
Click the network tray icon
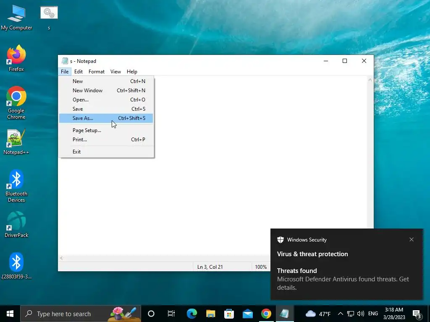tap(351, 314)
